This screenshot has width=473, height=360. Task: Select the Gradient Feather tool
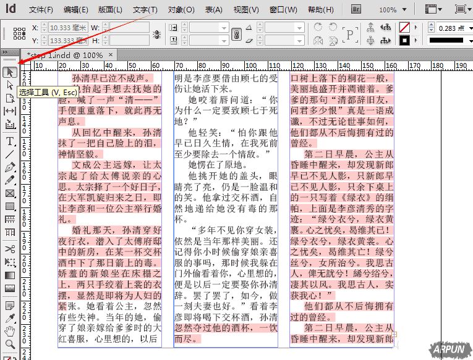coord(10,288)
